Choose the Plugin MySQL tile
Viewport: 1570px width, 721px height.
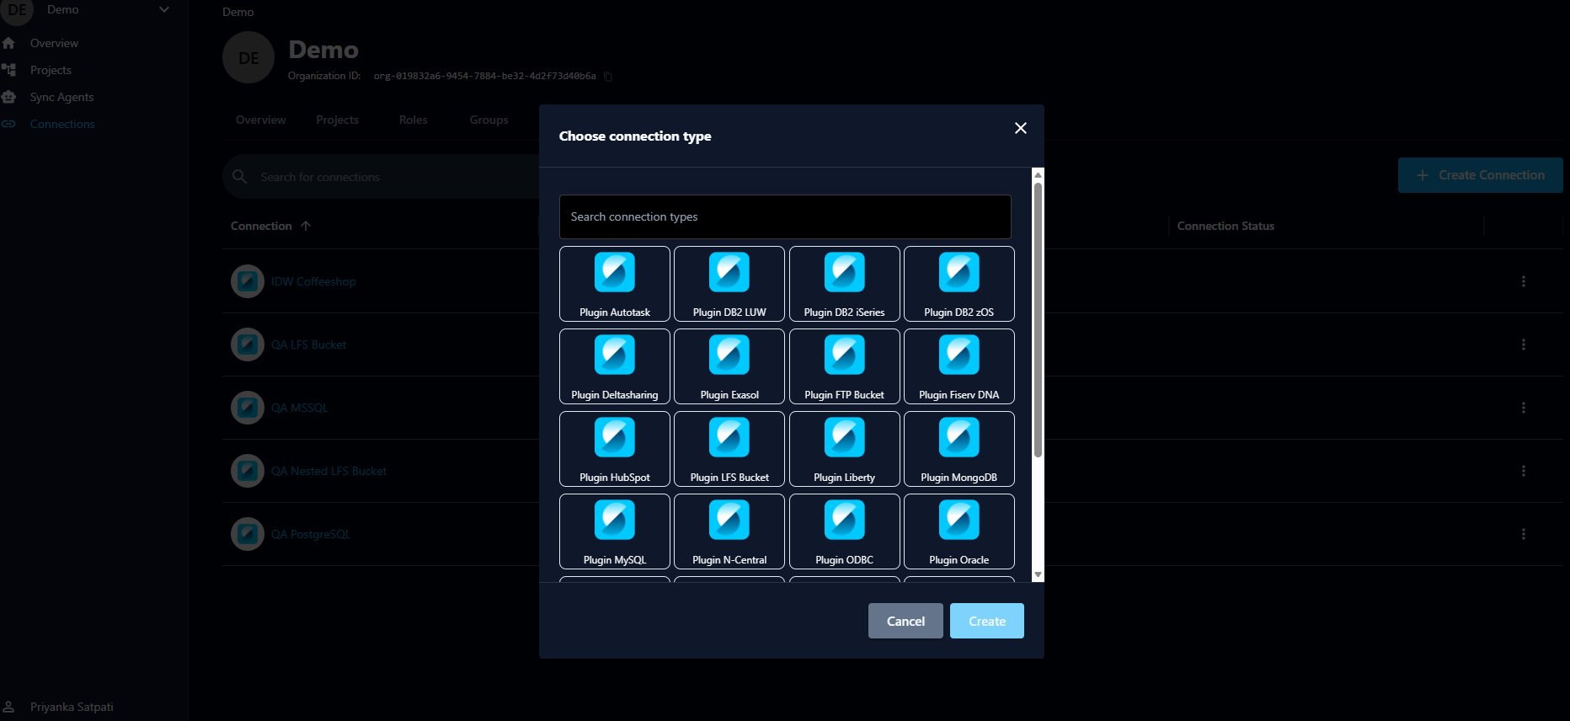(615, 531)
